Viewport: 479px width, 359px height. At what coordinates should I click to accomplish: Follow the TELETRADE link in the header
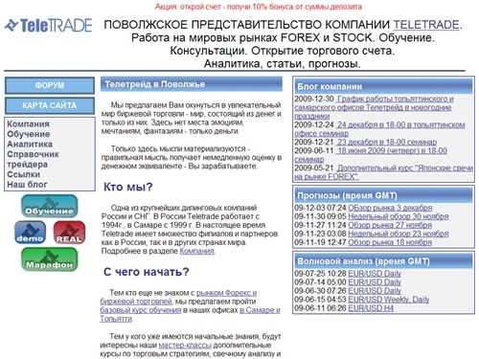pos(426,25)
